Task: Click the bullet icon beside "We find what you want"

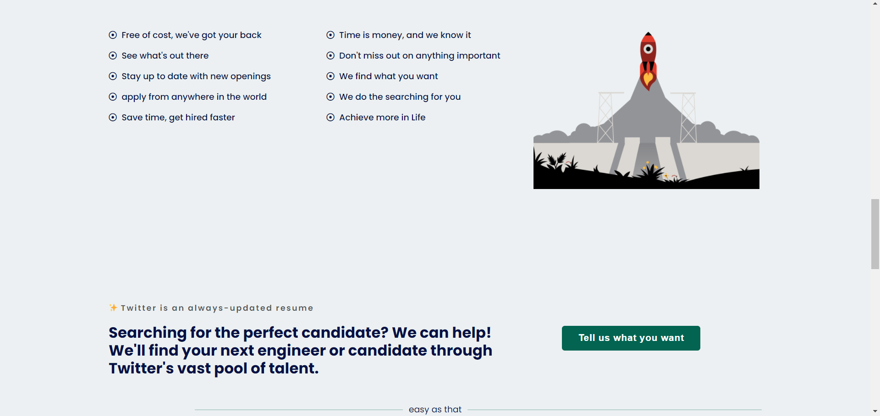Action: coord(330,76)
